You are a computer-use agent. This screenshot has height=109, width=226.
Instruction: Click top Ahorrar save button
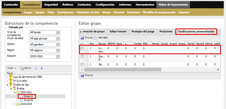pos(86,38)
